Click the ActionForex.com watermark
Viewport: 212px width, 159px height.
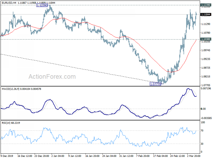point(52,77)
